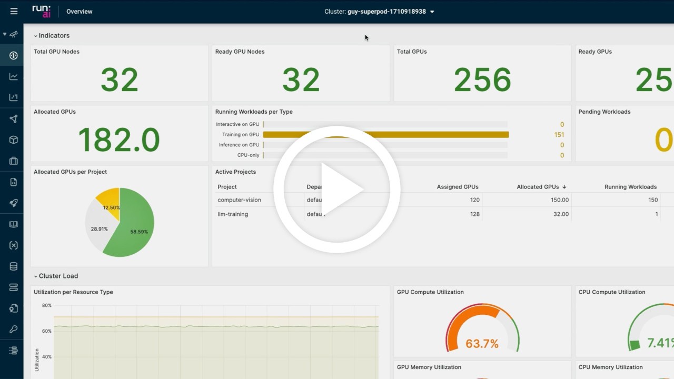The image size is (674, 379).
Task: Click the briefcase icon in sidebar
Action: (x=14, y=161)
